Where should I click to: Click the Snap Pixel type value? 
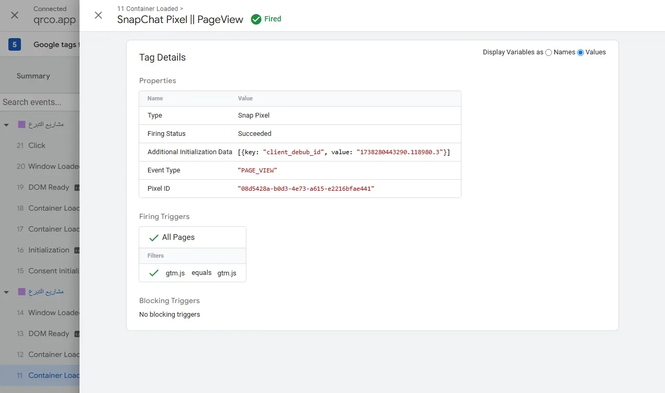click(254, 115)
